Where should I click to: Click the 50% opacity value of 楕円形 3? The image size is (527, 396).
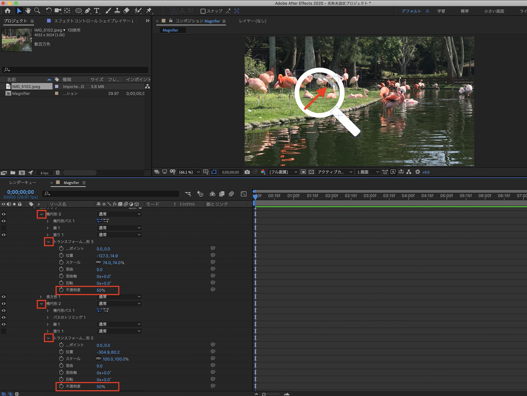(x=101, y=290)
